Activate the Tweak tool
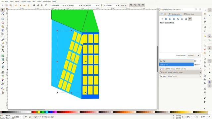This screenshot has height=119, width=212. (x=3, y=72)
